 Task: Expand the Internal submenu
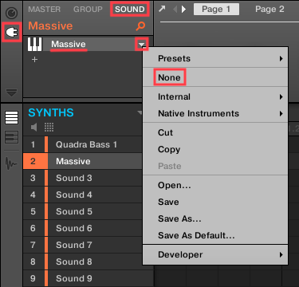click(215, 96)
